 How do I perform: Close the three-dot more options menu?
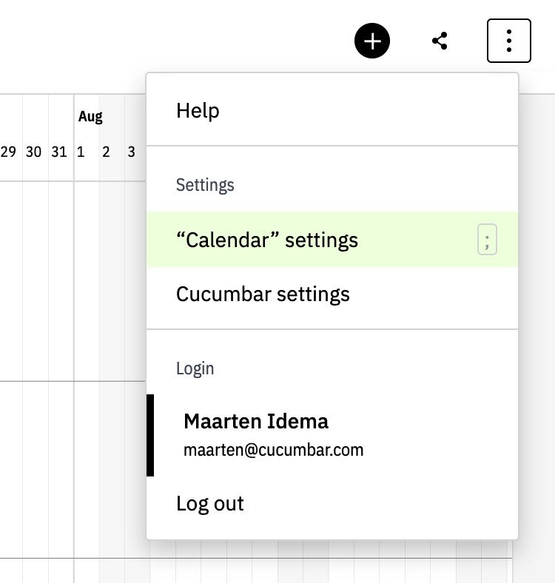pyautogui.click(x=509, y=41)
